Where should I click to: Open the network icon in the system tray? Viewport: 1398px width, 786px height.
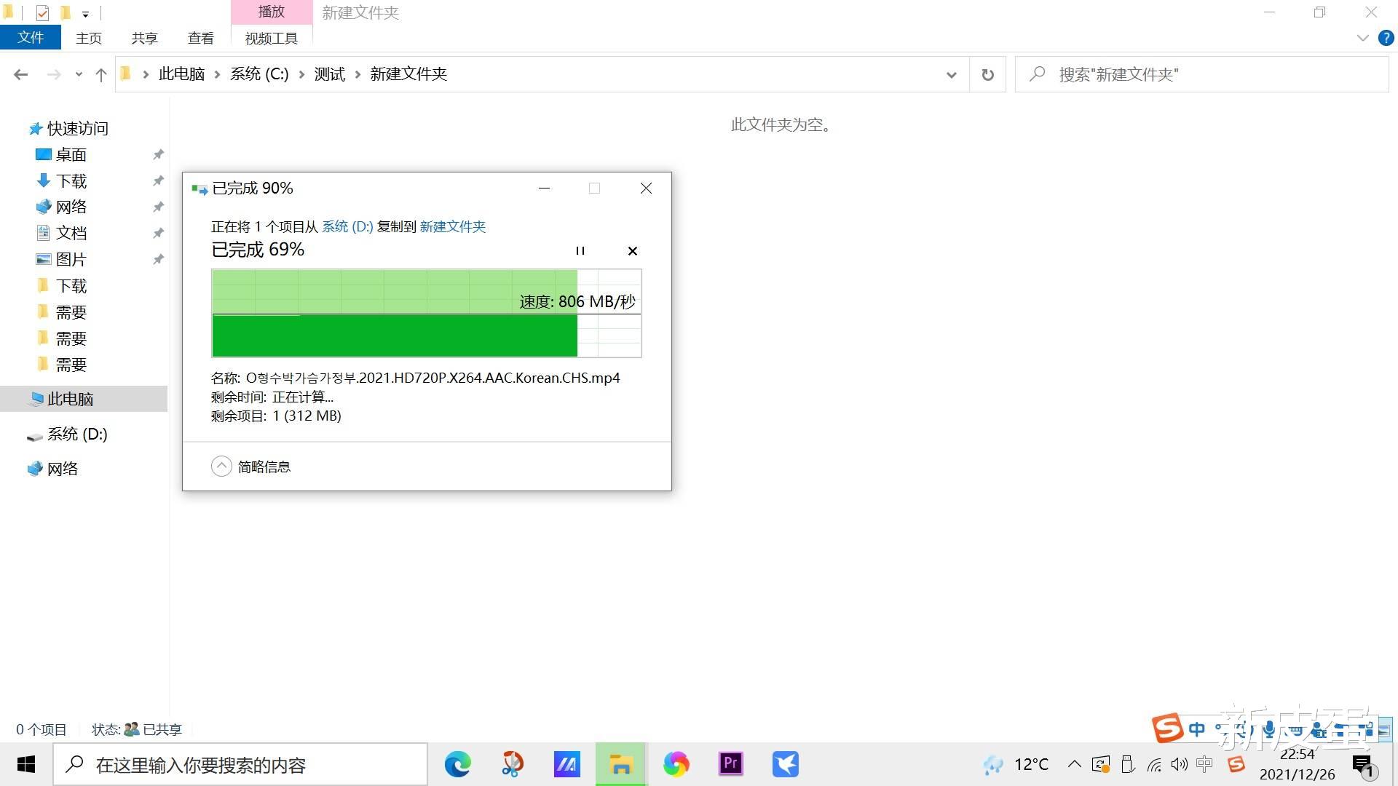coord(1154,764)
